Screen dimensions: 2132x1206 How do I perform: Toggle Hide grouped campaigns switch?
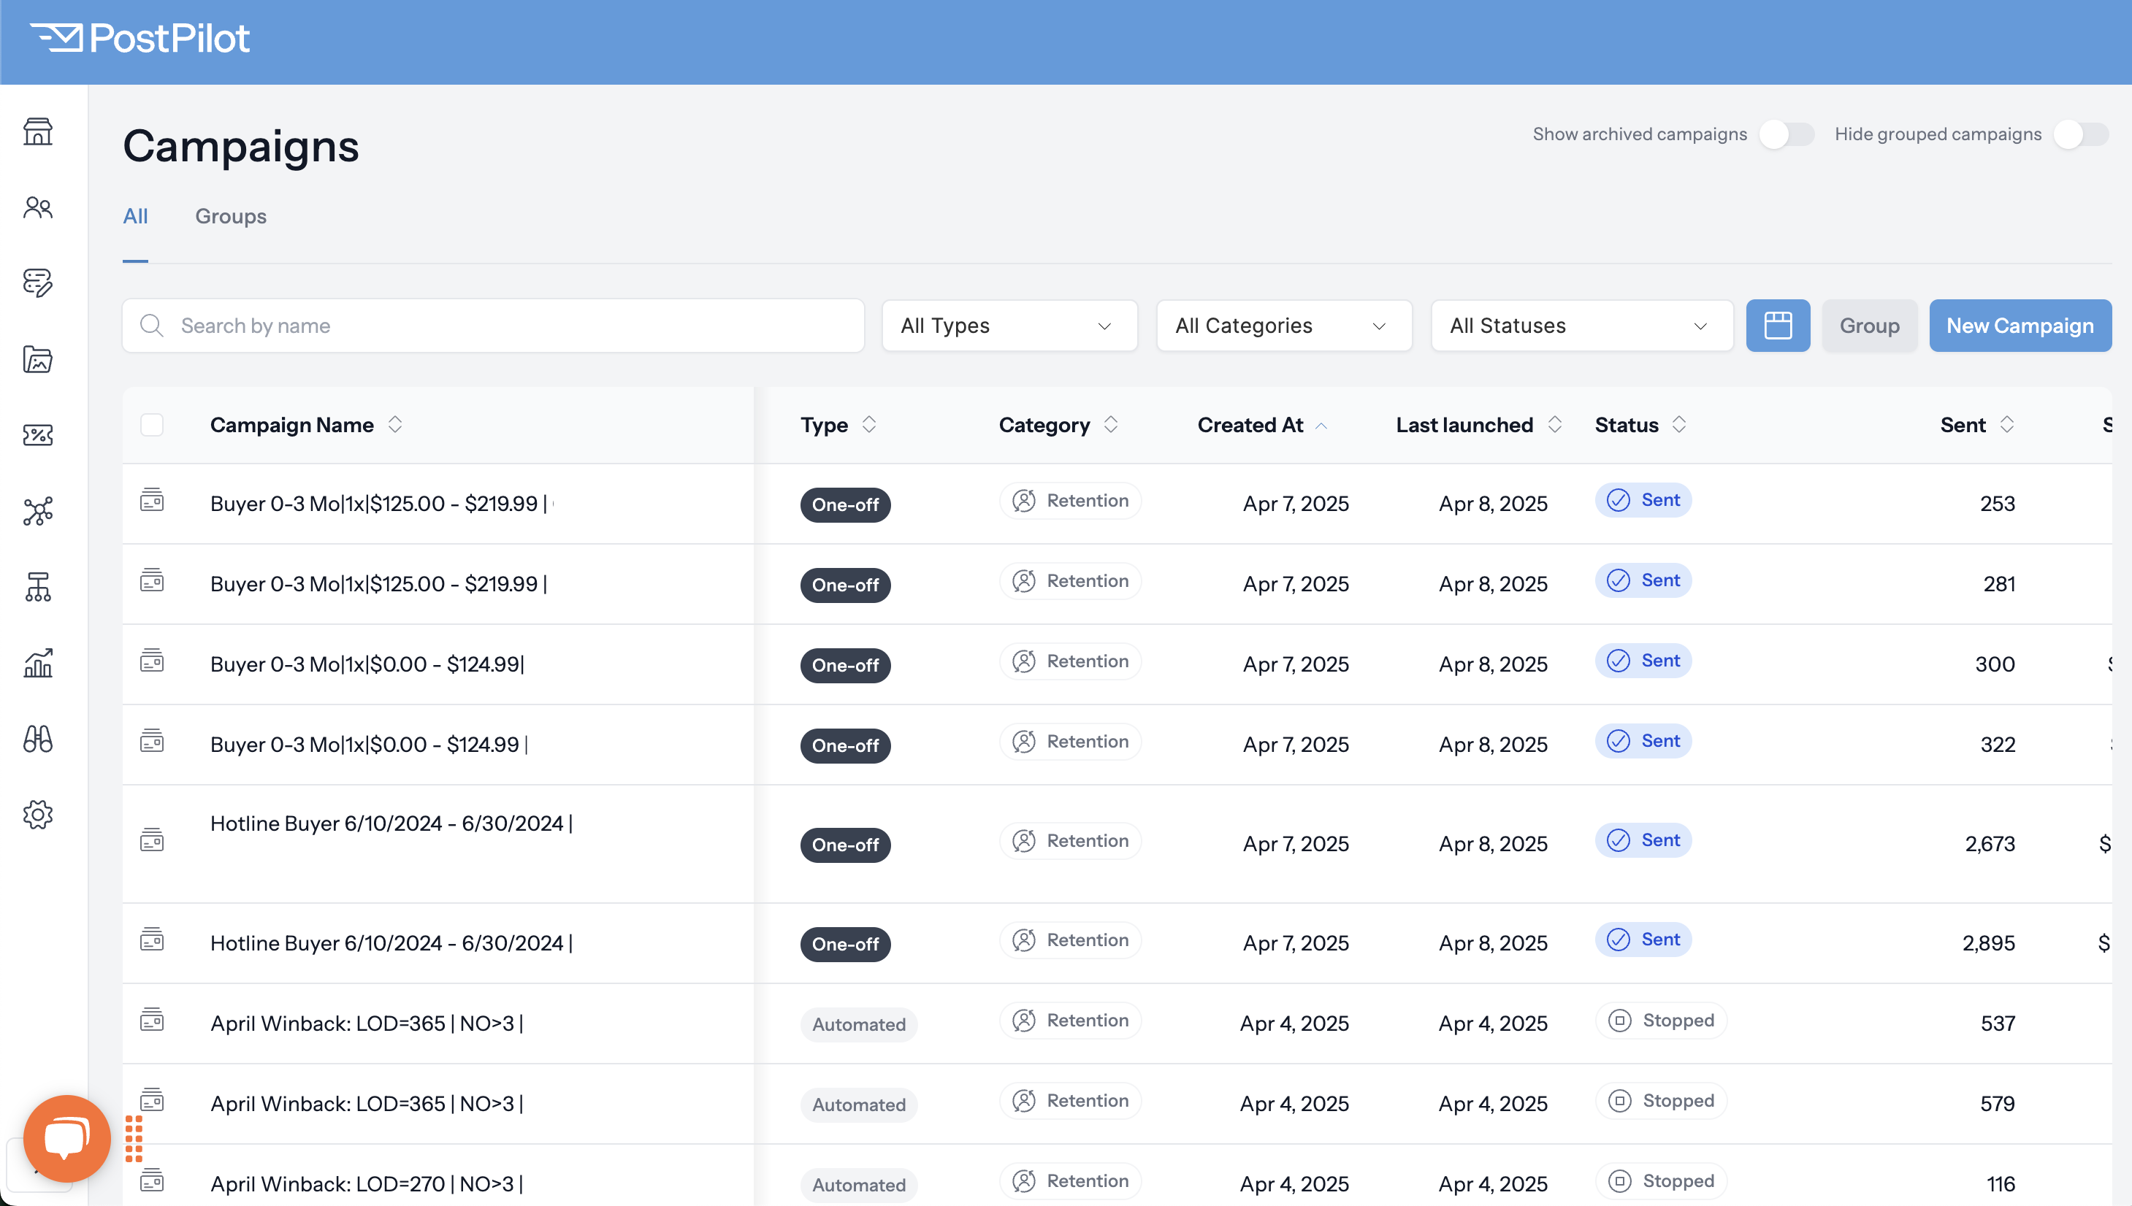pos(2081,134)
